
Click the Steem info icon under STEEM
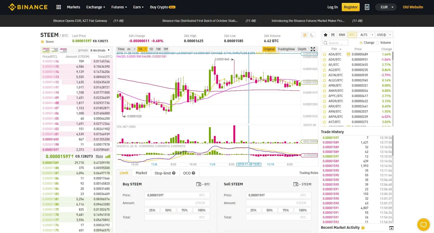click(x=42, y=42)
